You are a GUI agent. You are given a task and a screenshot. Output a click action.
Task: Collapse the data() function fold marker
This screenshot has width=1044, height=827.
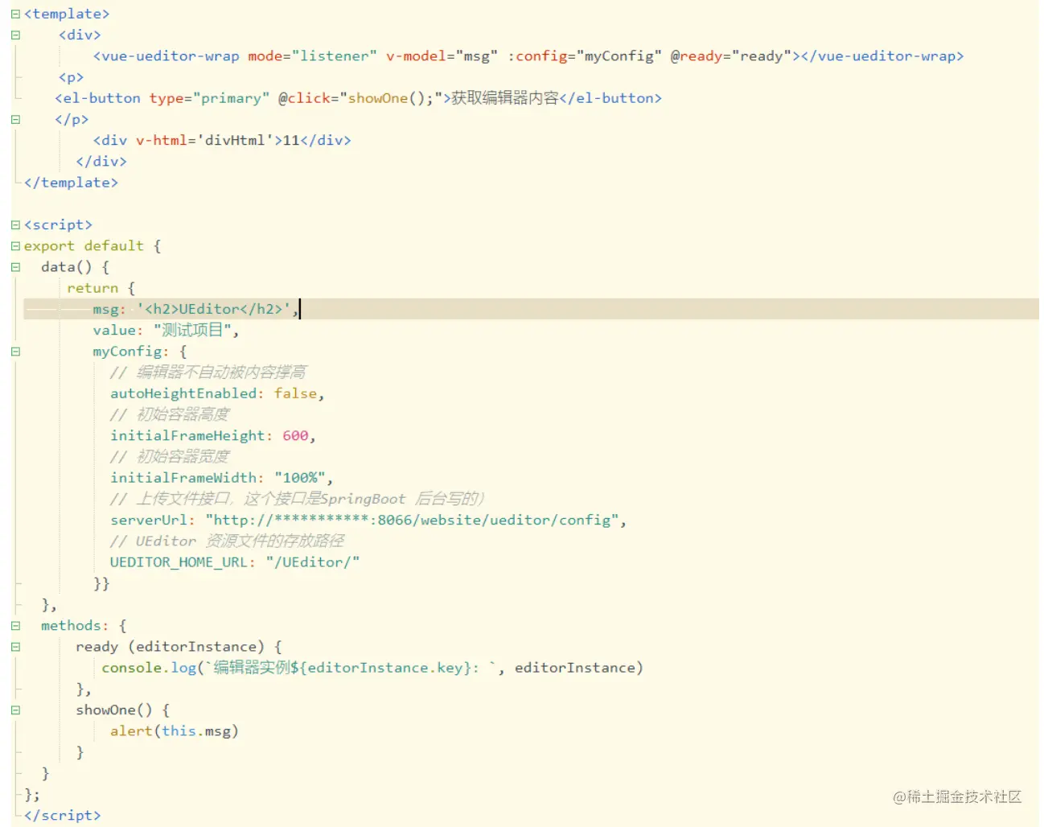pos(15,267)
